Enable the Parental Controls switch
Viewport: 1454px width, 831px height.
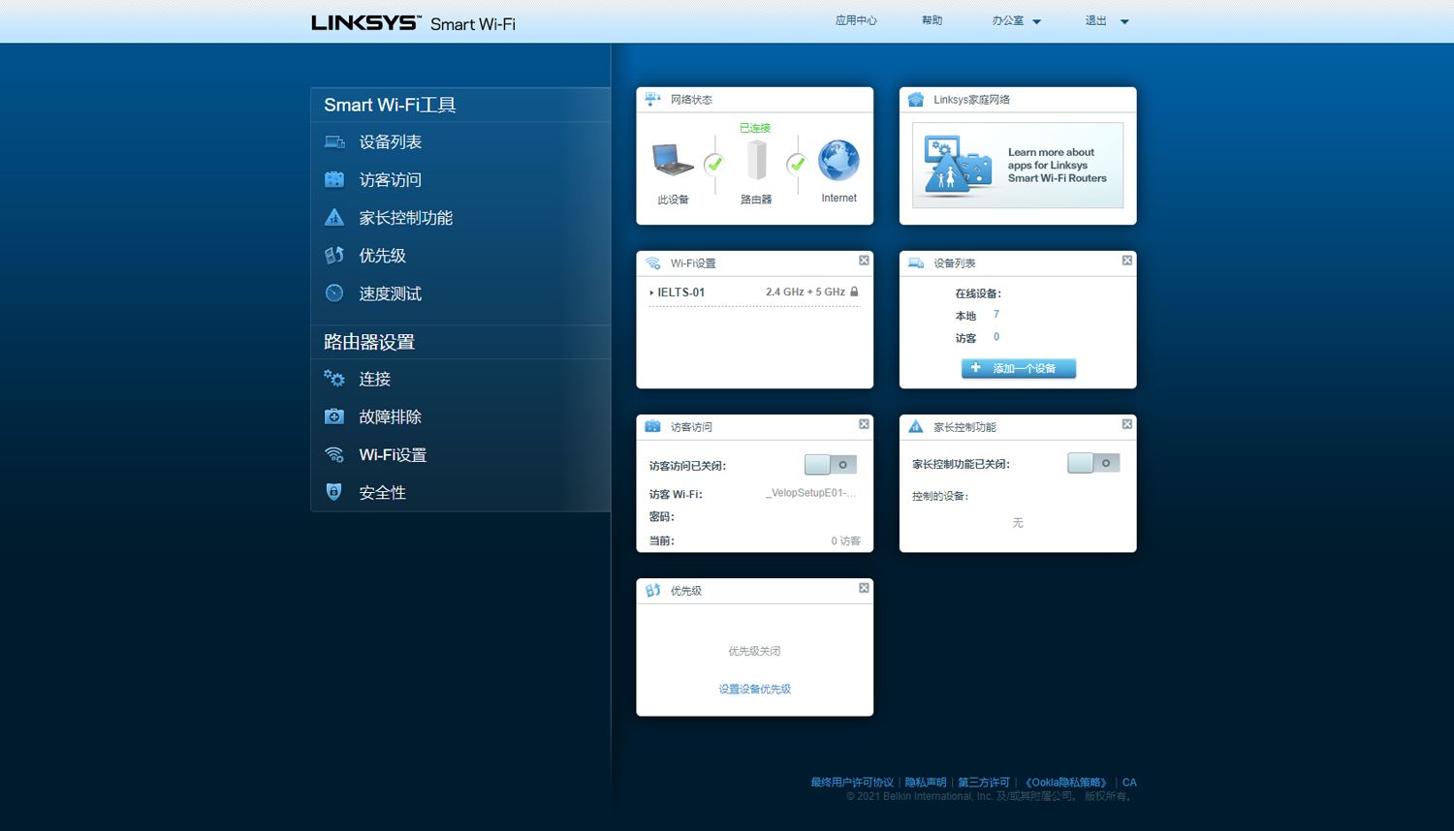point(1093,463)
